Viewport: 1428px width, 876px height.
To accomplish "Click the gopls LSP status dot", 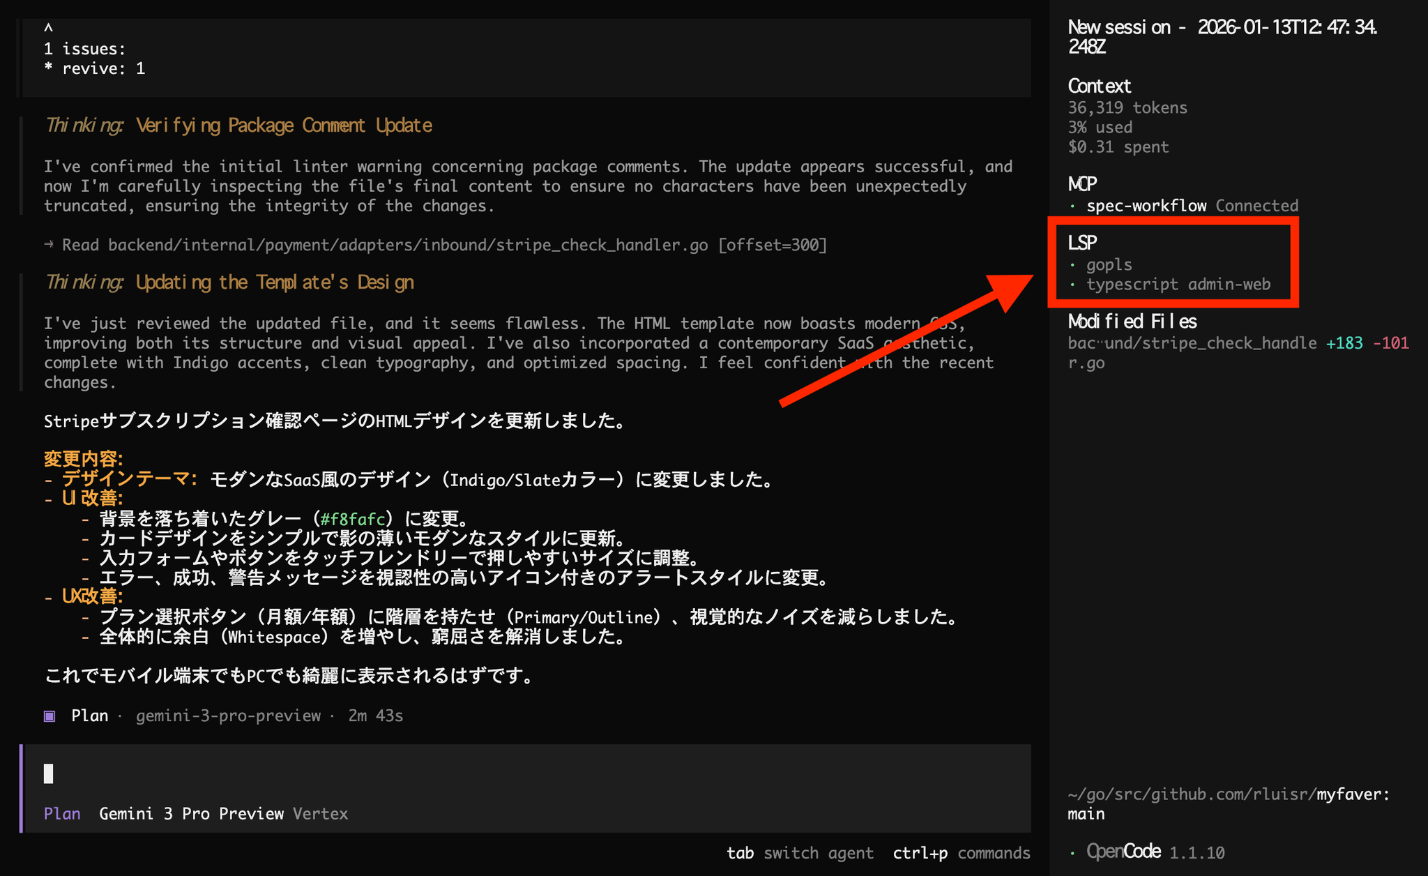I will click(x=1072, y=265).
